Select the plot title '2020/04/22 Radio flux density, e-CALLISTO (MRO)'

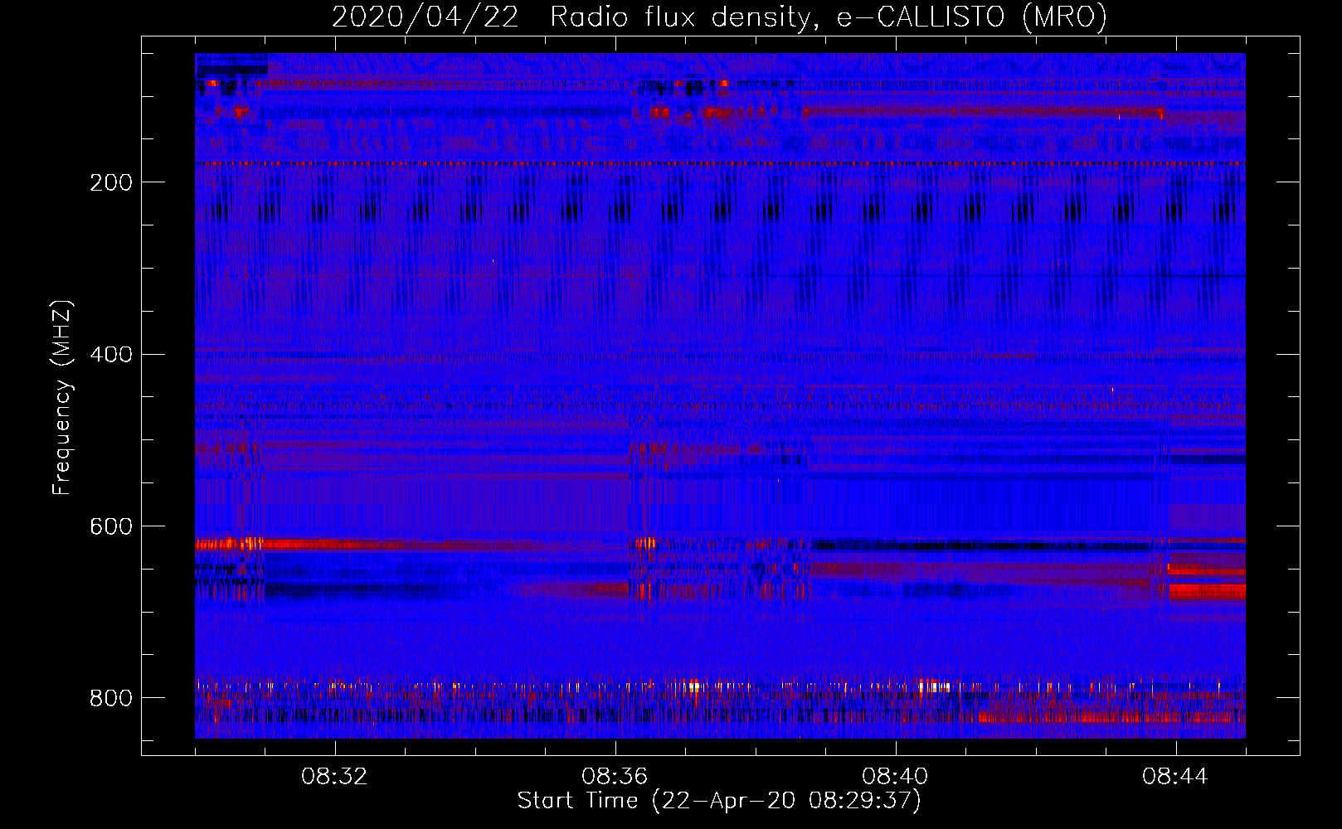pyautogui.click(x=719, y=17)
